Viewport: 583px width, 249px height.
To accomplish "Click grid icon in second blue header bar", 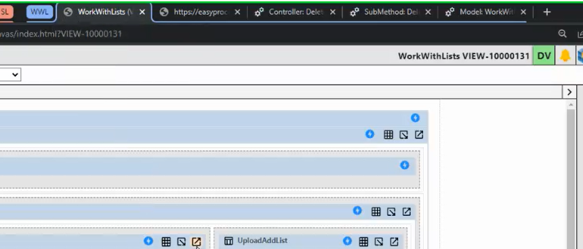I will pyautogui.click(x=388, y=135).
